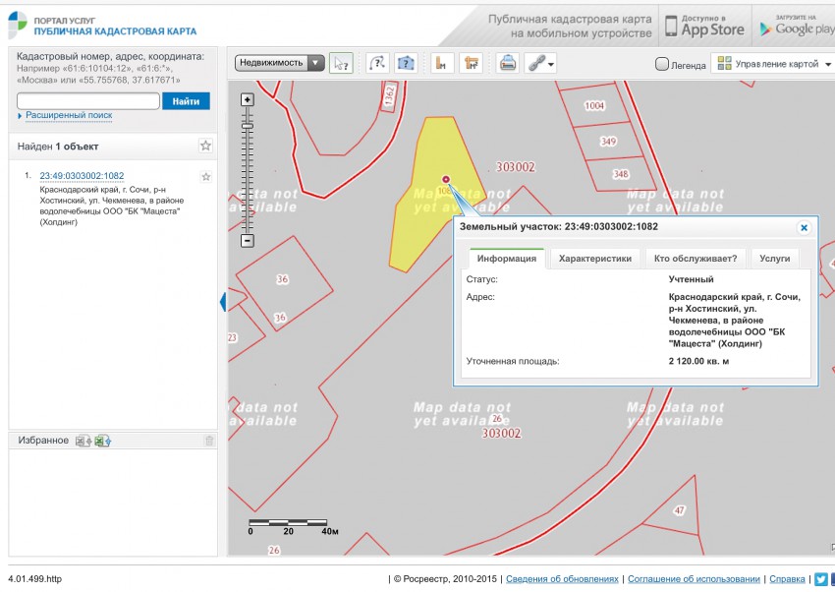Open the 23:49:0303002:1082 result link

pyautogui.click(x=82, y=176)
